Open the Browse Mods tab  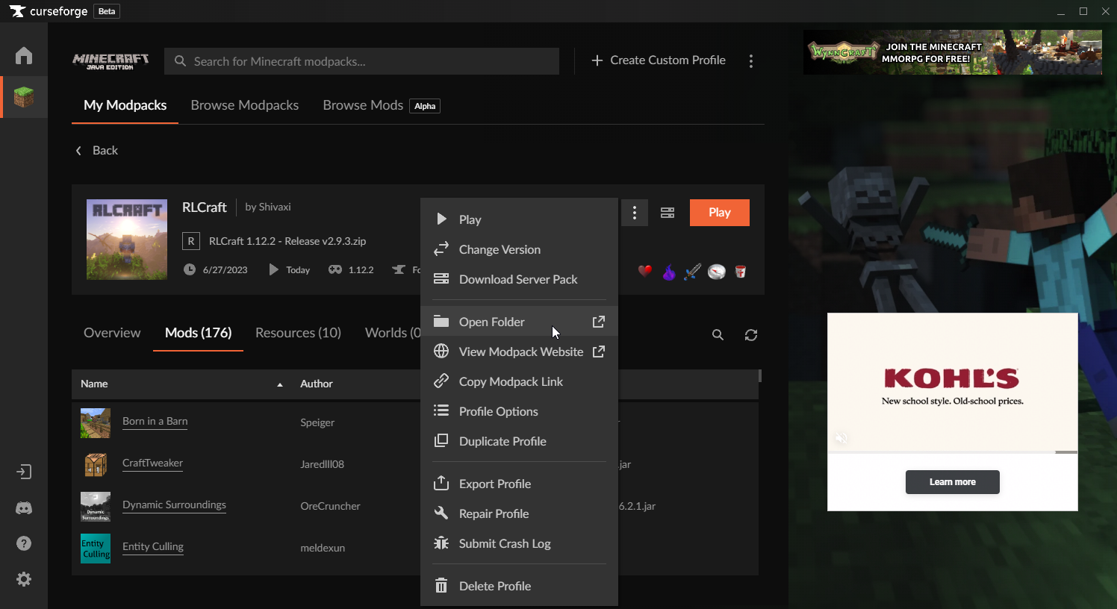coord(363,105)
